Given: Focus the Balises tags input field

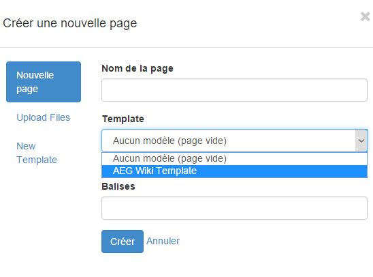Looking at the screenshot, I should coord(234,208).
